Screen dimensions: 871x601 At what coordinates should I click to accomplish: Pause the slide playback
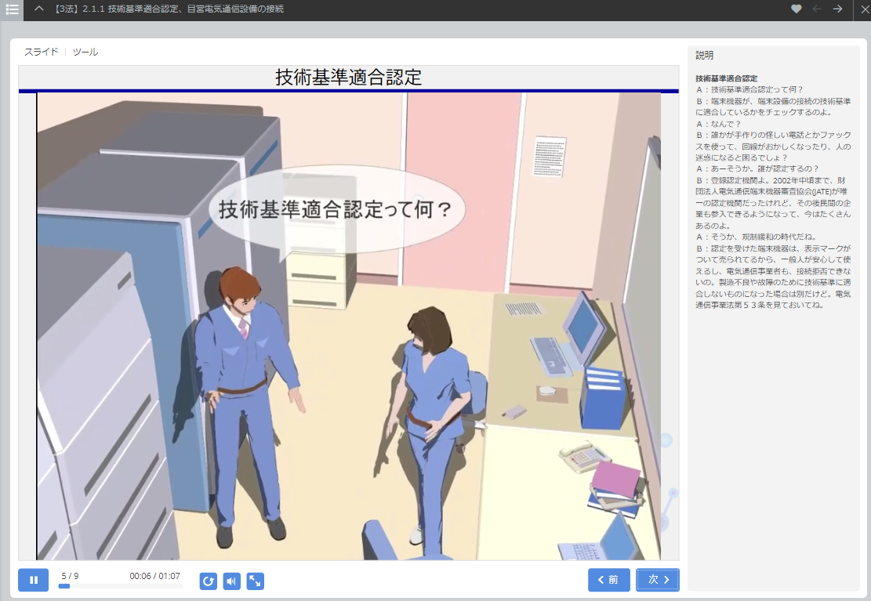33,580
